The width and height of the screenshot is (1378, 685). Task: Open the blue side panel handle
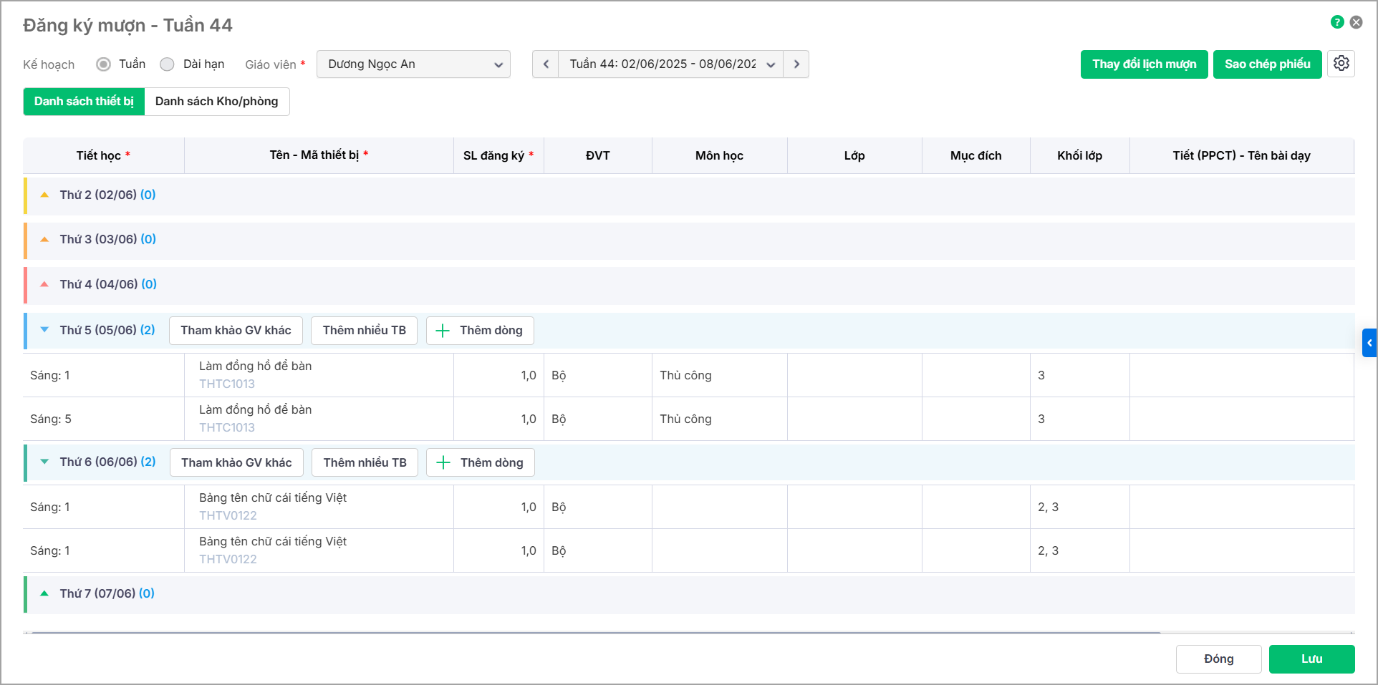(1369, 343)
